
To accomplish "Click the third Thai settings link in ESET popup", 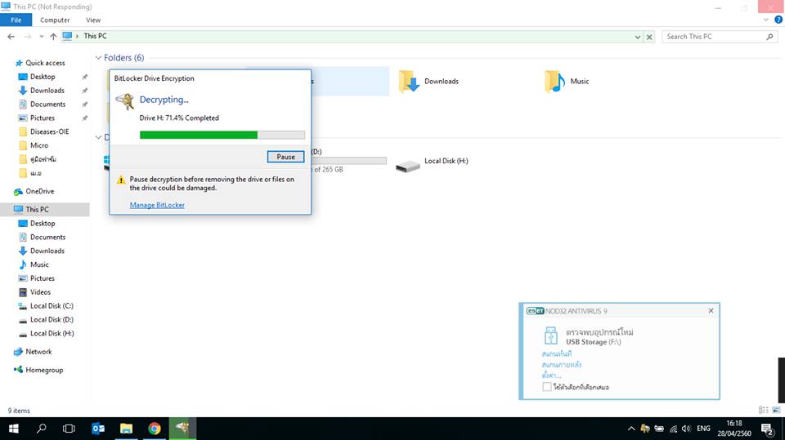I will [552, 375].
